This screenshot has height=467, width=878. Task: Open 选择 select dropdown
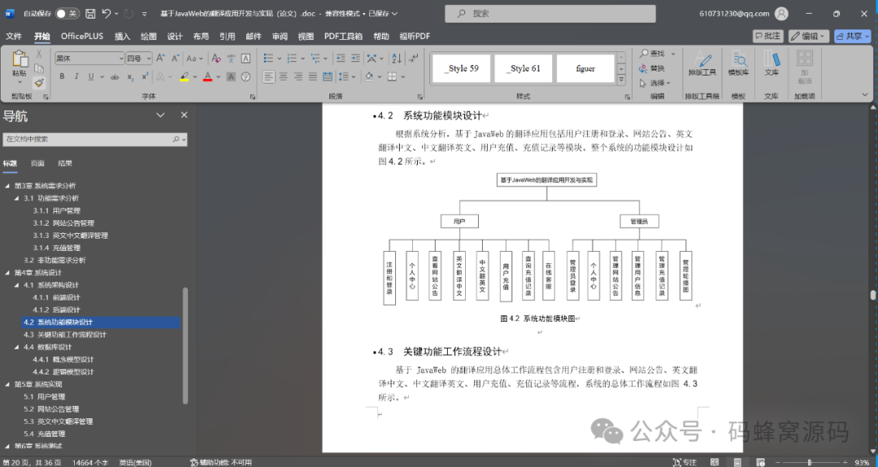(654, 83)
